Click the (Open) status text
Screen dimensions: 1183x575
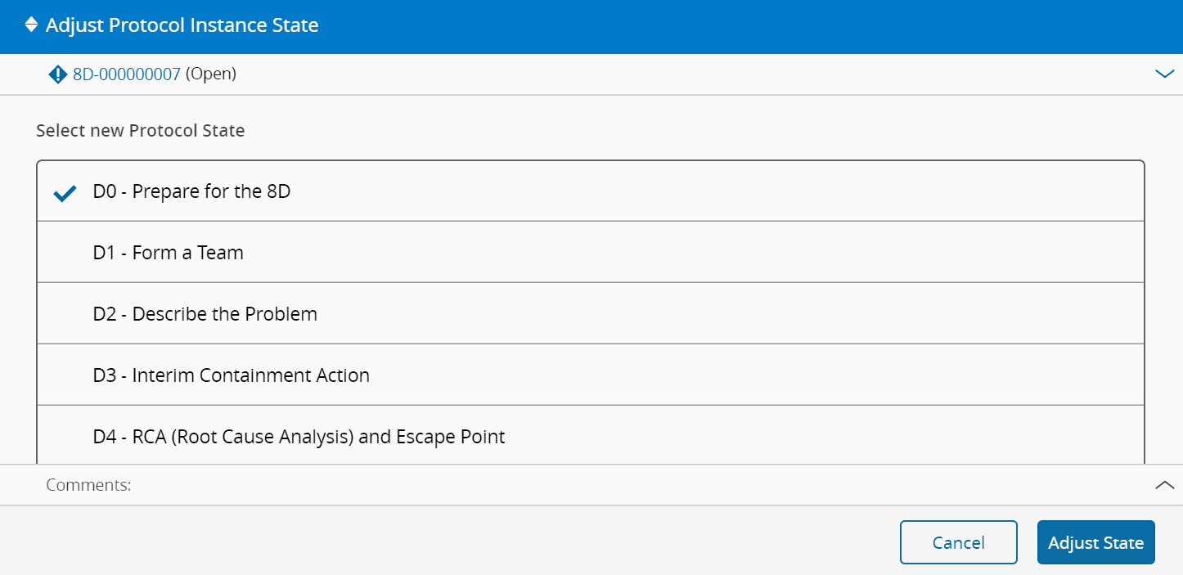point(211,74)
